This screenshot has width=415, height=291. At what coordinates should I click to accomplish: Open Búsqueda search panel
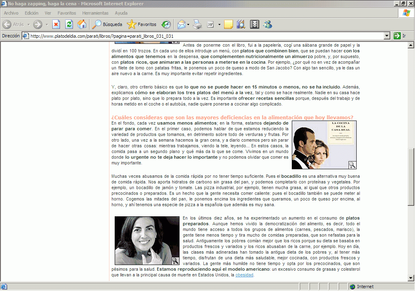pos(107,24)
